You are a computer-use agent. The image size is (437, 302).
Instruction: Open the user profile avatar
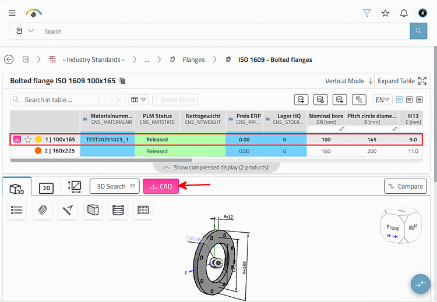click(x=422, y=13)
